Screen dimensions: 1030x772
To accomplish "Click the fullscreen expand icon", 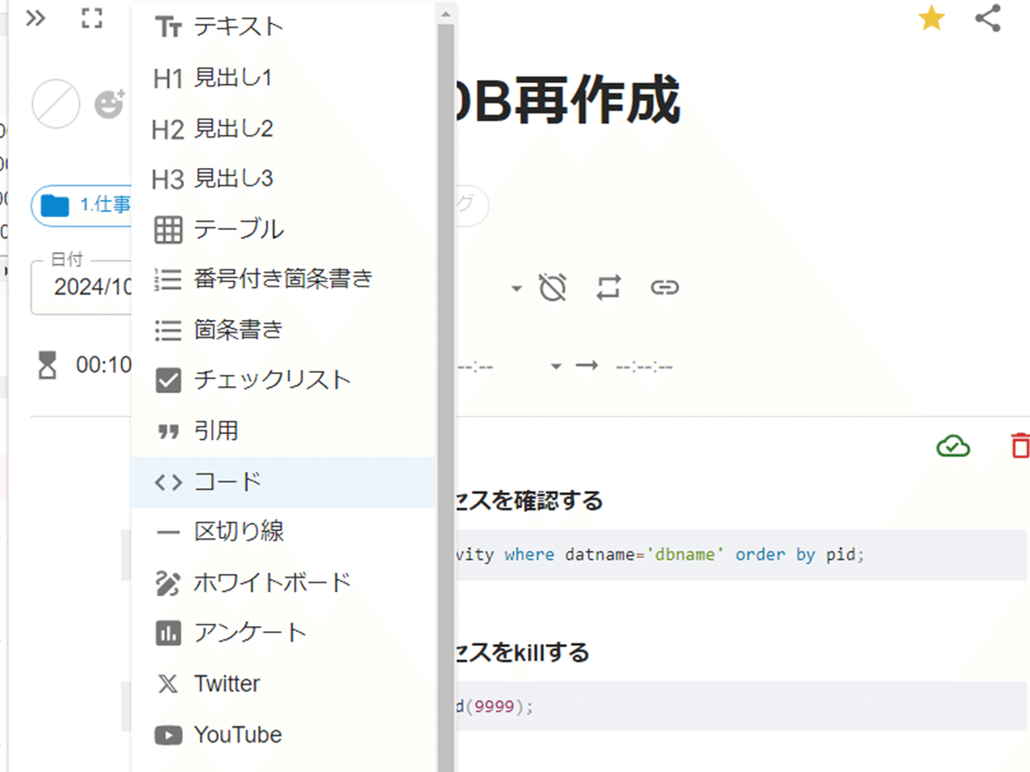I will 92,18.
